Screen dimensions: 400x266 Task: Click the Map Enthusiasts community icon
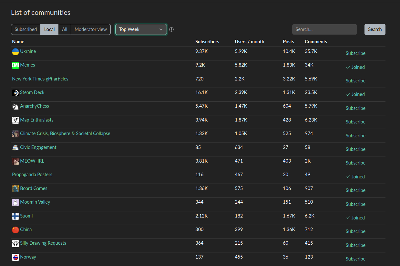[x=15, y=120]
